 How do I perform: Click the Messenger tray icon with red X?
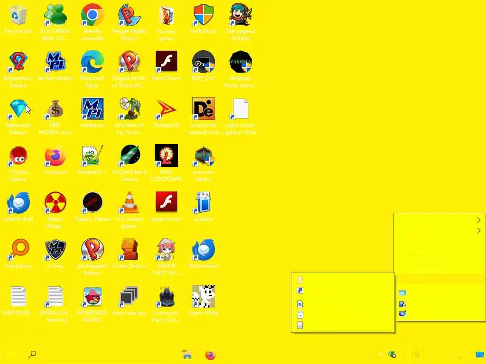click(392, 355)
